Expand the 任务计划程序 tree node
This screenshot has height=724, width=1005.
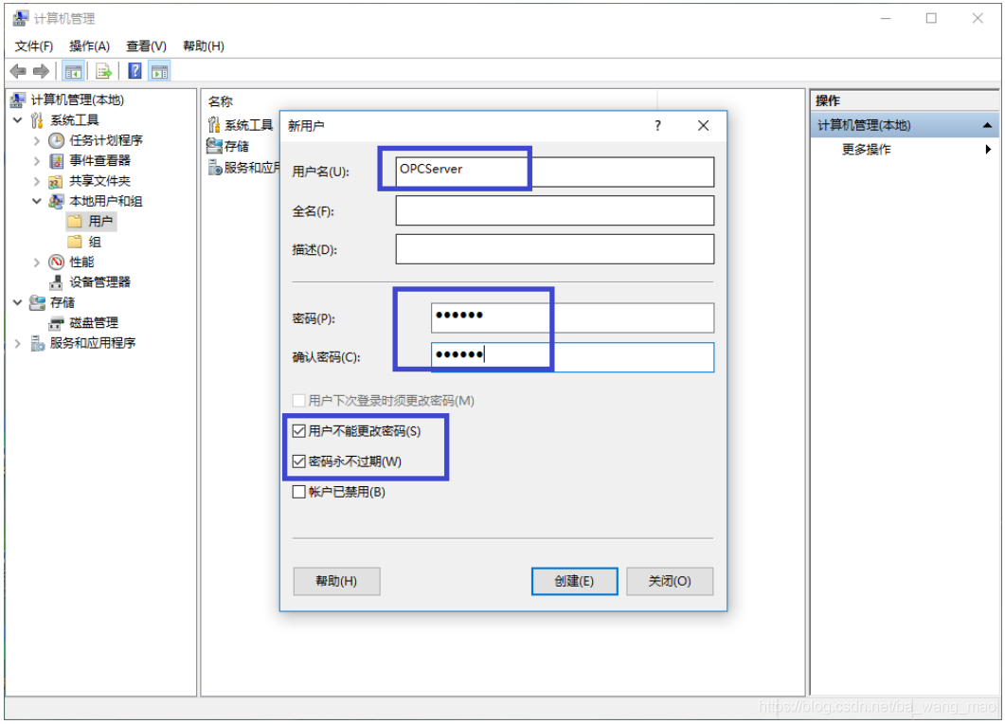(x=37, y=141)
